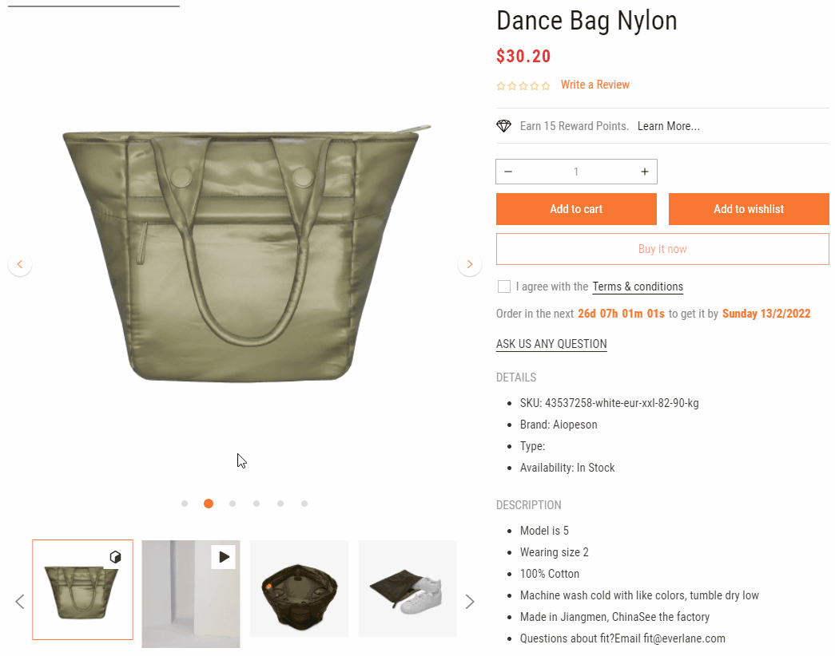Click the quantity input field
The image size is (835, 656).
point(576,172)
